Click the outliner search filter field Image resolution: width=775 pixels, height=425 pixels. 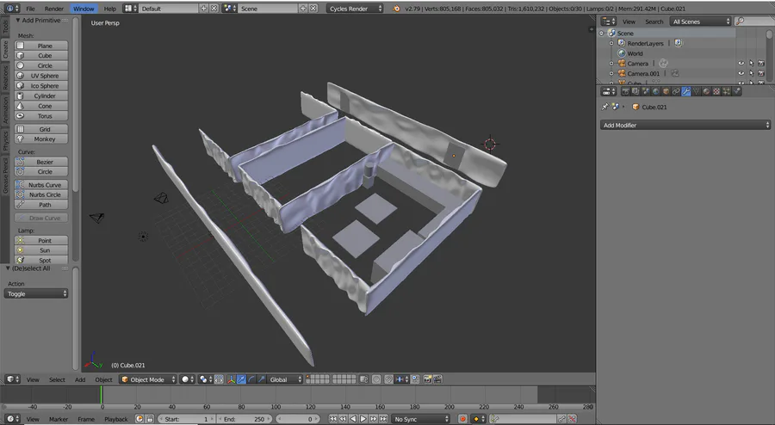754,22
